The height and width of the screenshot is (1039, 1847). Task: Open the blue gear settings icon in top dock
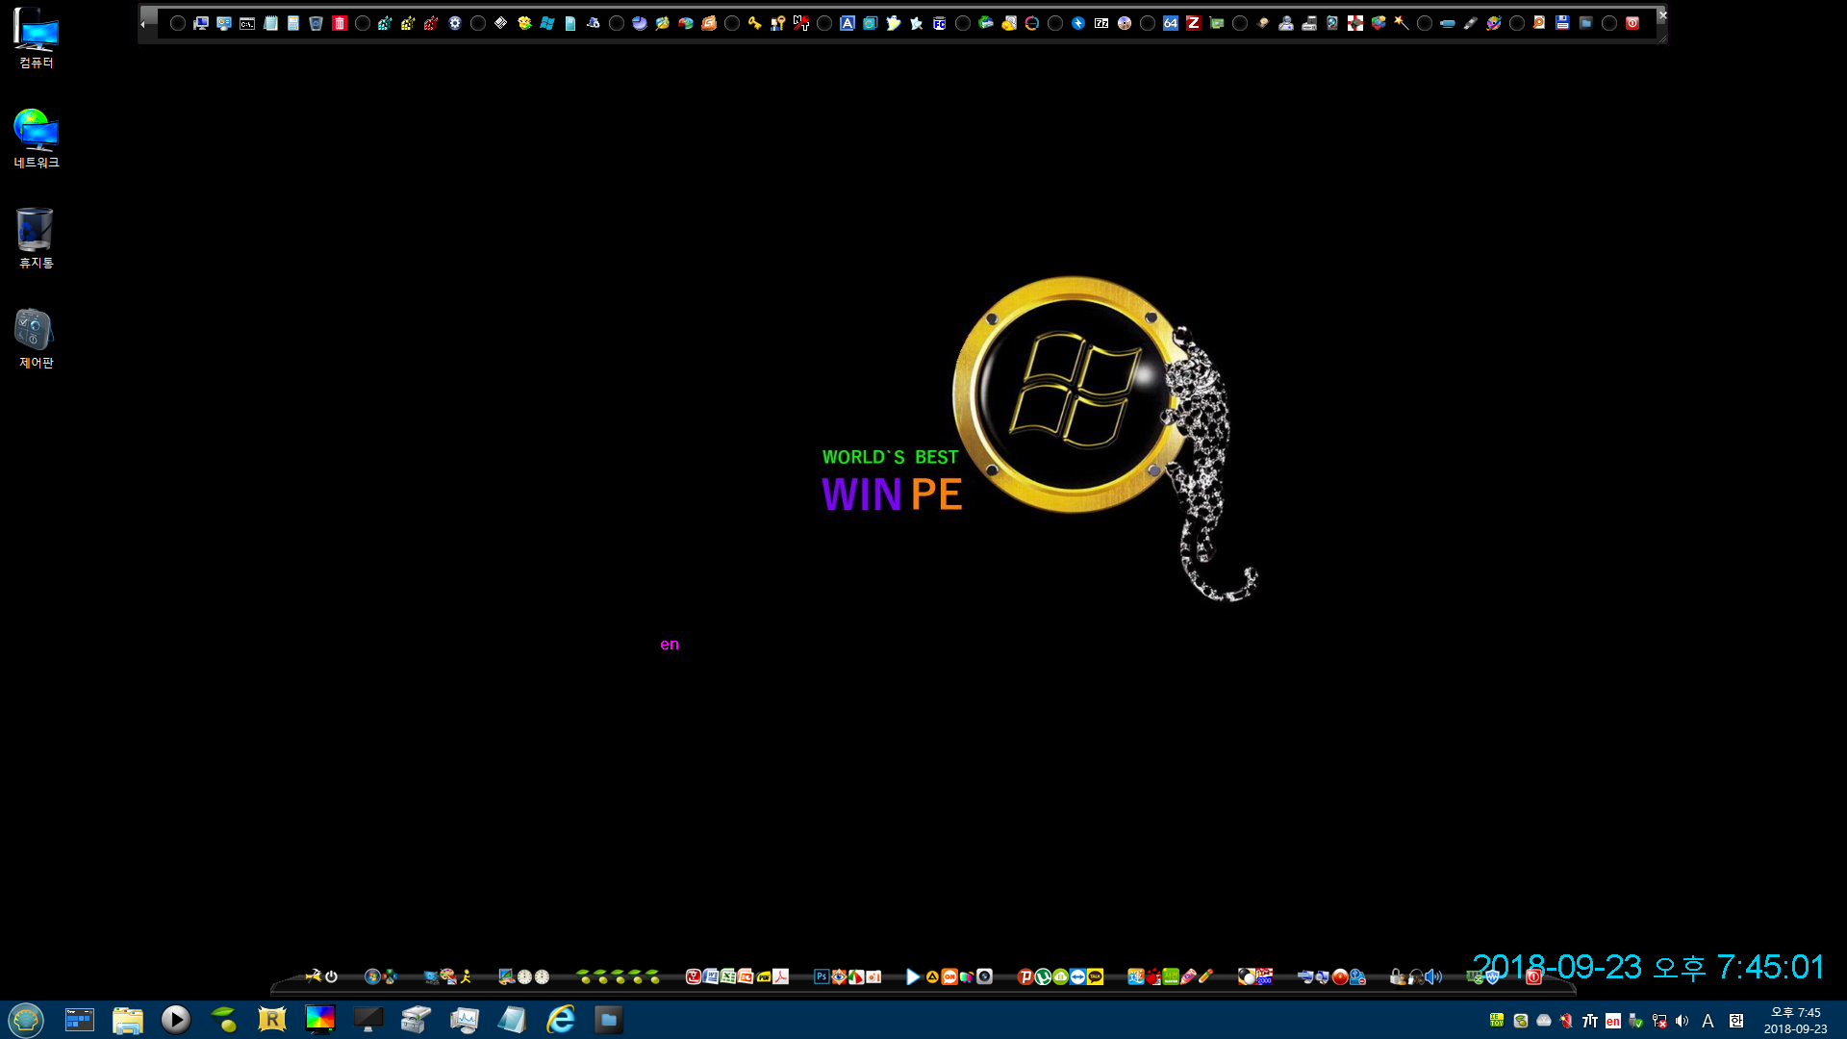click(455, 23)
